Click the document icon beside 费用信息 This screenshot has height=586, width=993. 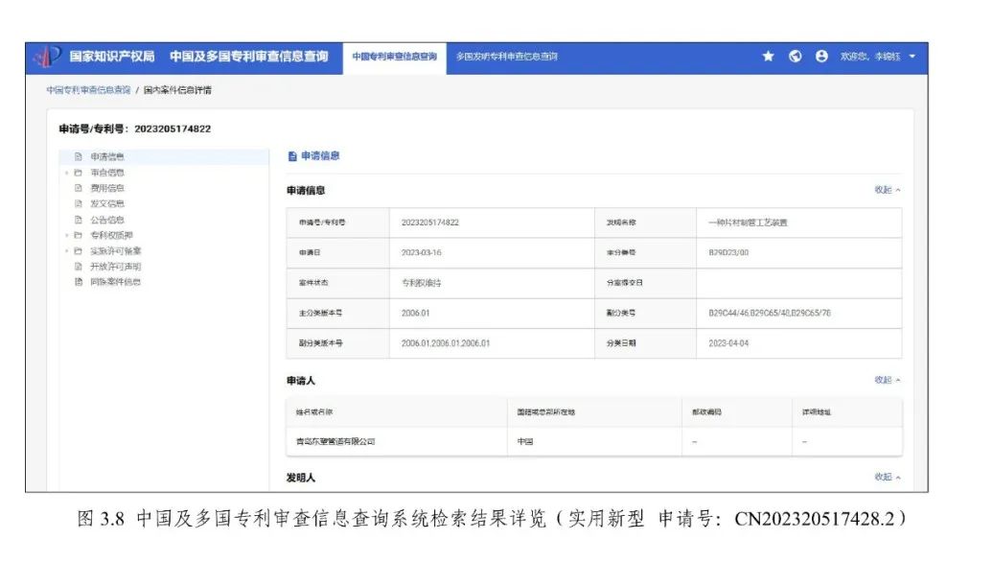(79, 188)
